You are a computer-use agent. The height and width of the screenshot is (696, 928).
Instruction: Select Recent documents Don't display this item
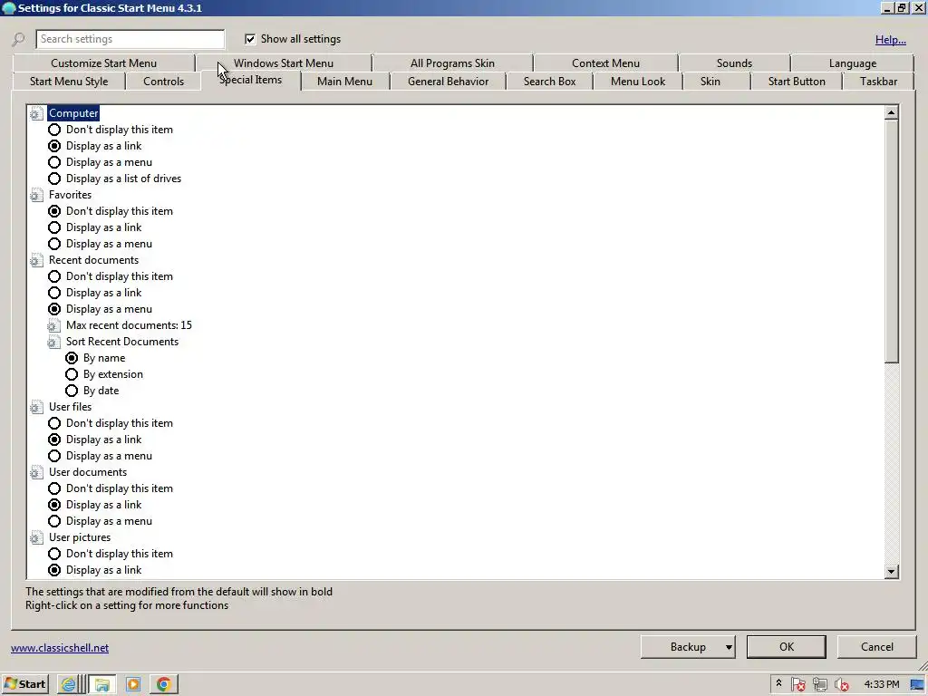tap(54, 276)
